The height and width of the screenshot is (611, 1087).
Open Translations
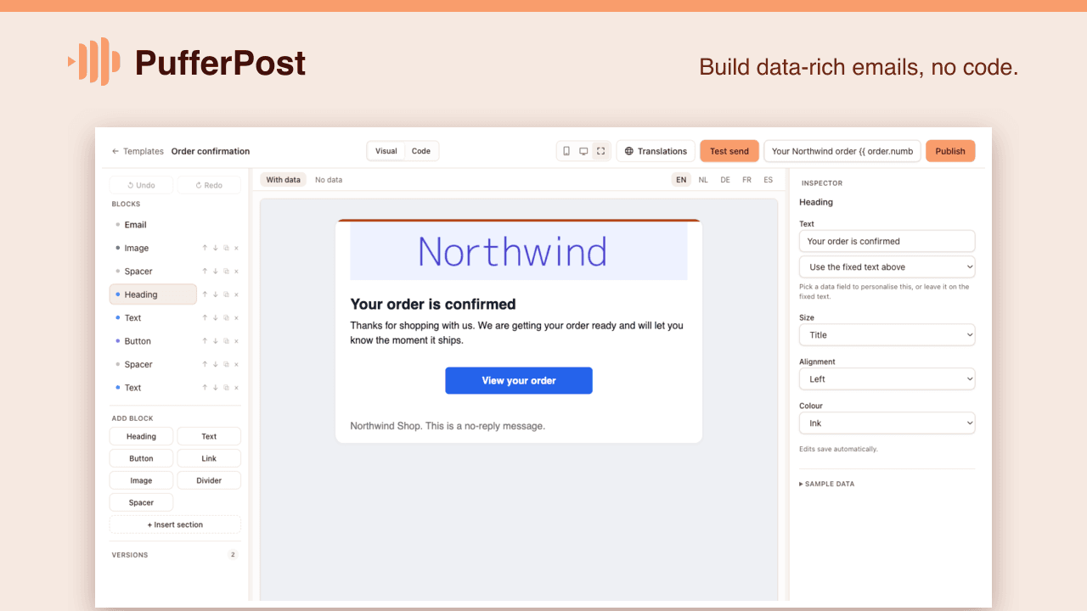coord(656,151)
